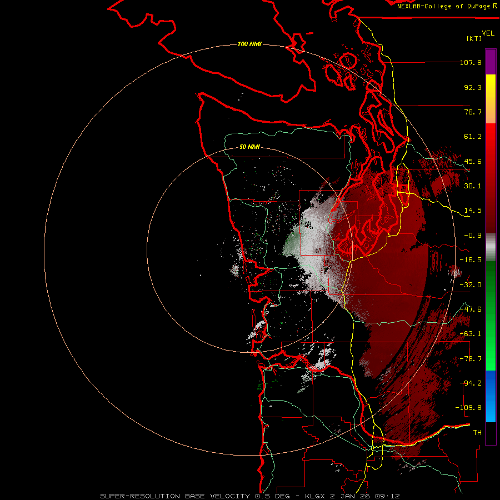Click the 107.8 velocity scale value
The image size is (500, 500).
[471, 62]
